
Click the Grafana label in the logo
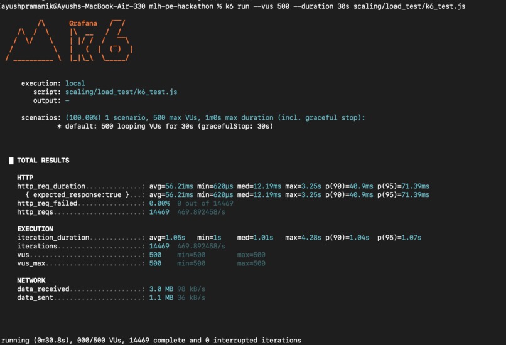pos(83,23)
